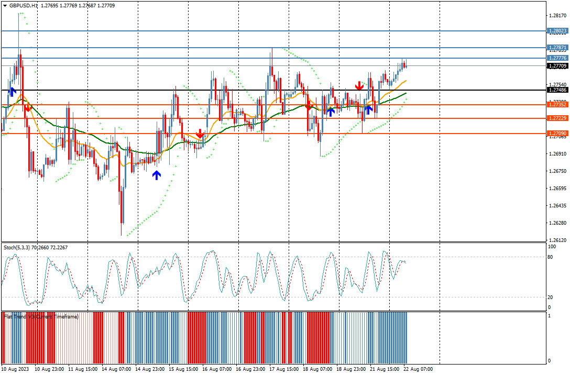570x375 pixels.
Task: Click the 72.2267 stochastic signal value
Action: 59,247
